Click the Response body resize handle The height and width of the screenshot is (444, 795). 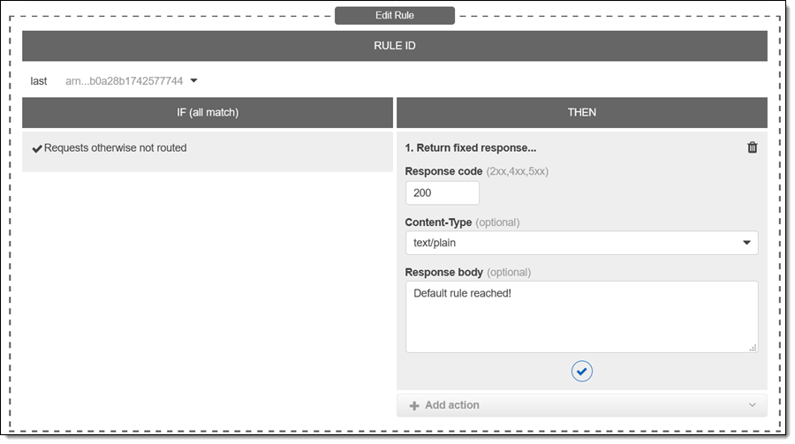[x=753, y=348]
